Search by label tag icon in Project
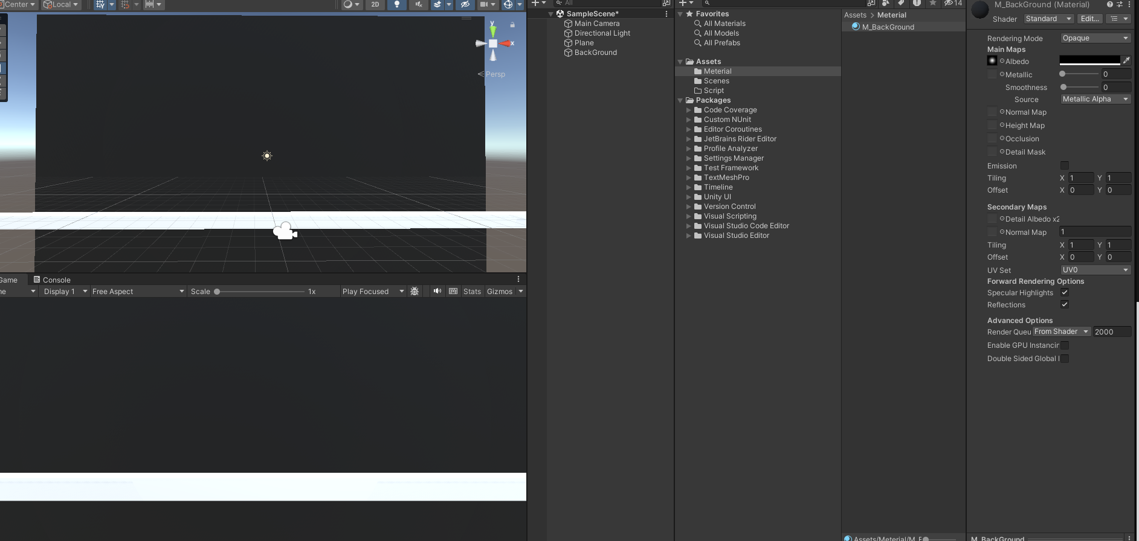This screenshot has width=1139, height=541. coord(901,3)
